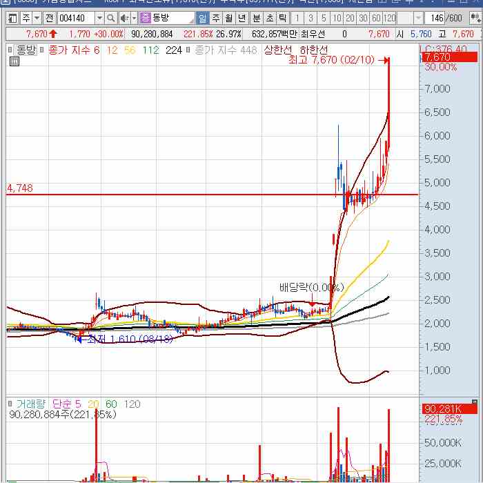The image size is (483, 483).
Task: Switch to 초 second chart period
Action: pos(270,18)
